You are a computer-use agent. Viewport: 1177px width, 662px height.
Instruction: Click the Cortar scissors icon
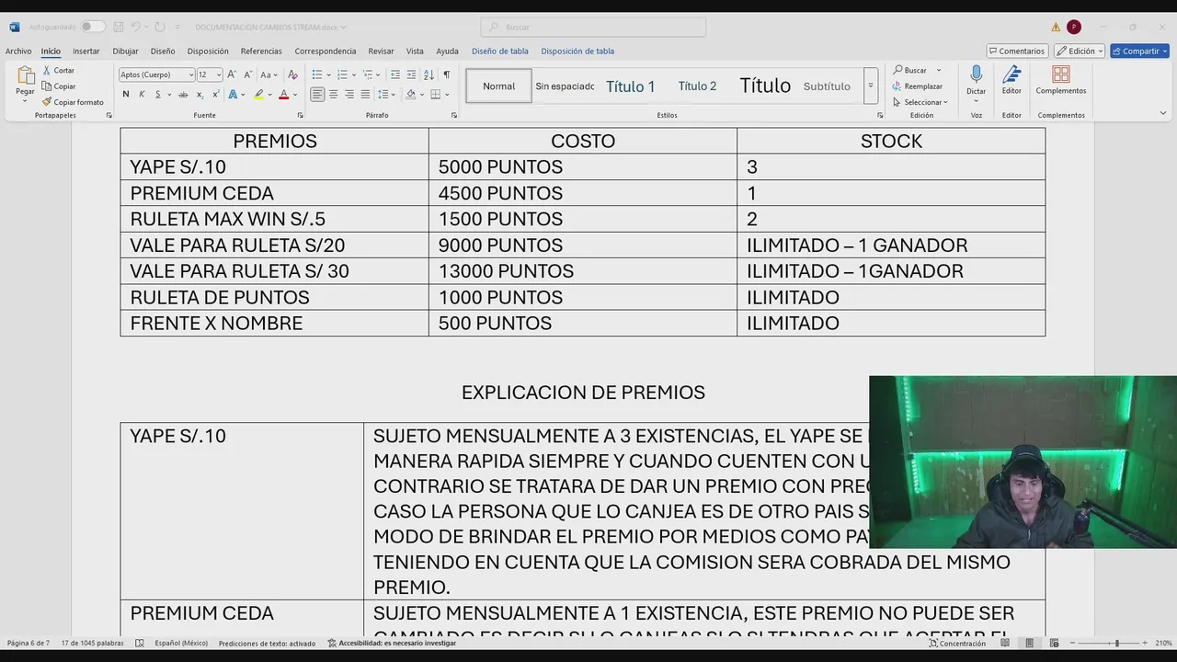[x=46, y=71]
